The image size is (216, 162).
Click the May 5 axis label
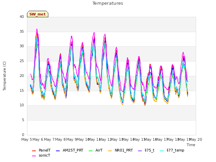27,139
